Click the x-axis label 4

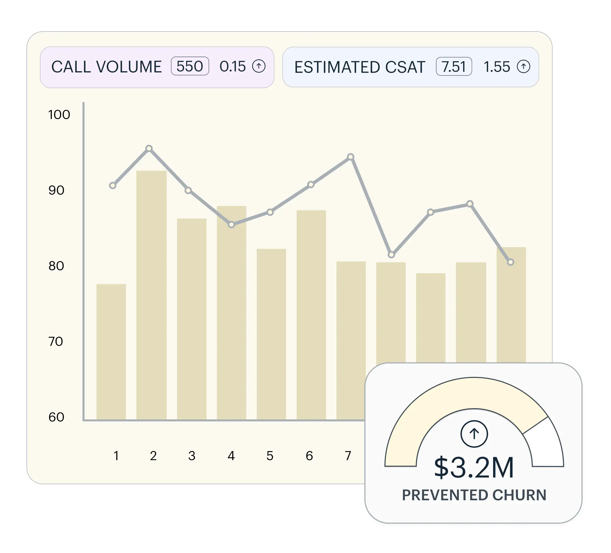point(231,456)
